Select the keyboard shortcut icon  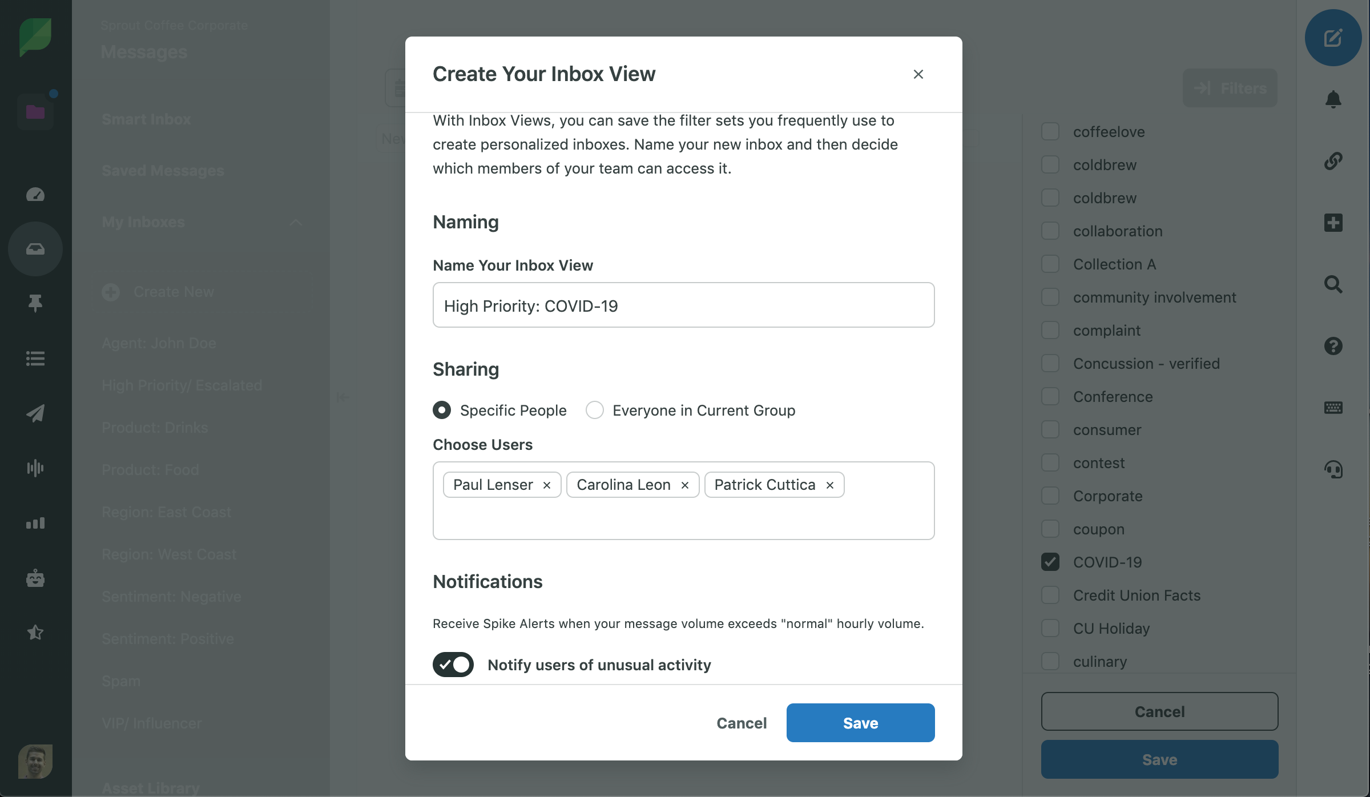tap(1334, 407)
